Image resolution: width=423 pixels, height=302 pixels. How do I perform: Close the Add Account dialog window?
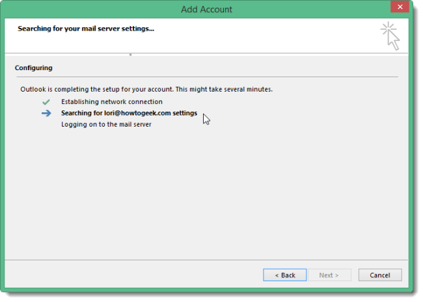[399, 8]
